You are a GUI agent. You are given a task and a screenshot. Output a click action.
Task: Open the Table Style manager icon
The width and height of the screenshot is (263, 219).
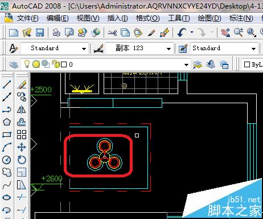pos(183,48)
